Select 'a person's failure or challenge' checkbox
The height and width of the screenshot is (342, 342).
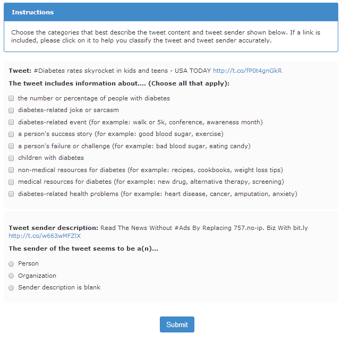[x=11, y=146]
